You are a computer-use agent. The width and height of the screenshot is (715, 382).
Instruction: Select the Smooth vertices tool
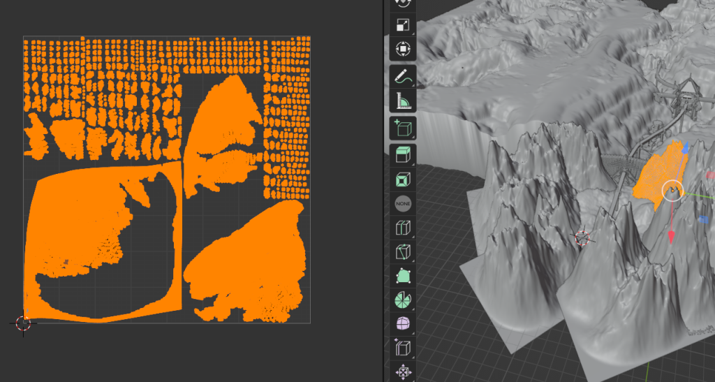click(403, 324)
